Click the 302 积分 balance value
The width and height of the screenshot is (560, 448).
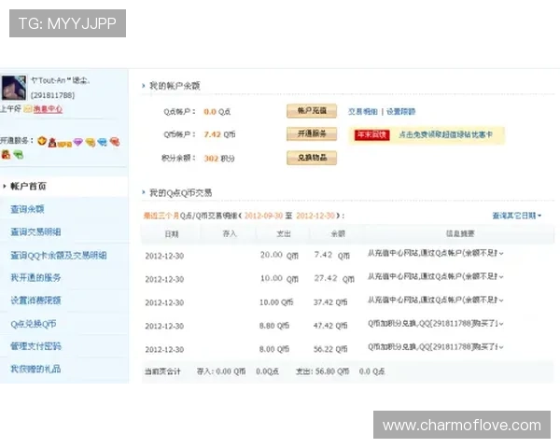pyautogui.click(x=219, y=159)
